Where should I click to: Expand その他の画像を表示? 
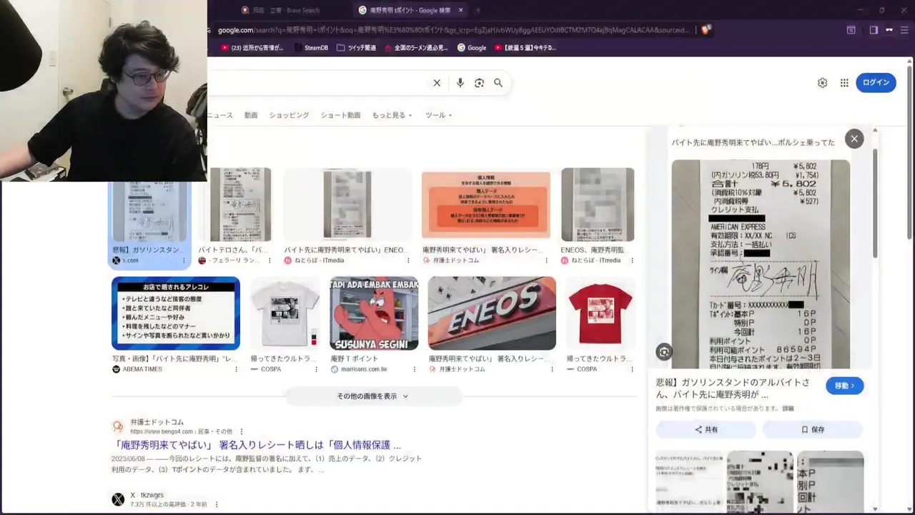pyautogui.click(x=373, y=396)
